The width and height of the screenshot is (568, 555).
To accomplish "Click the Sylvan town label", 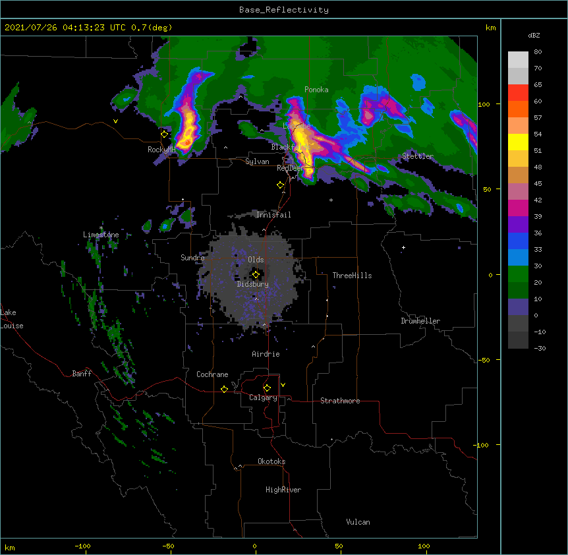I will click(257, 161).
